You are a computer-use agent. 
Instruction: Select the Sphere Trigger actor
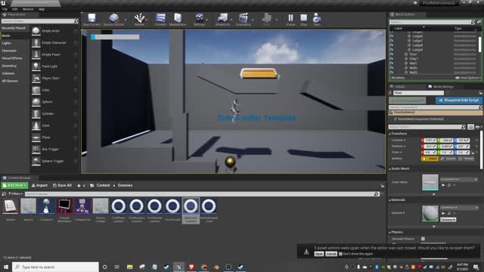pyautogui.click(x=54, y=161)
